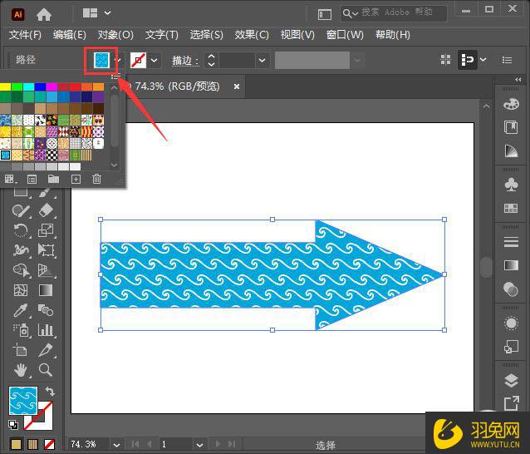
Task: Select the Eyedropper tool
Action: 21,310
